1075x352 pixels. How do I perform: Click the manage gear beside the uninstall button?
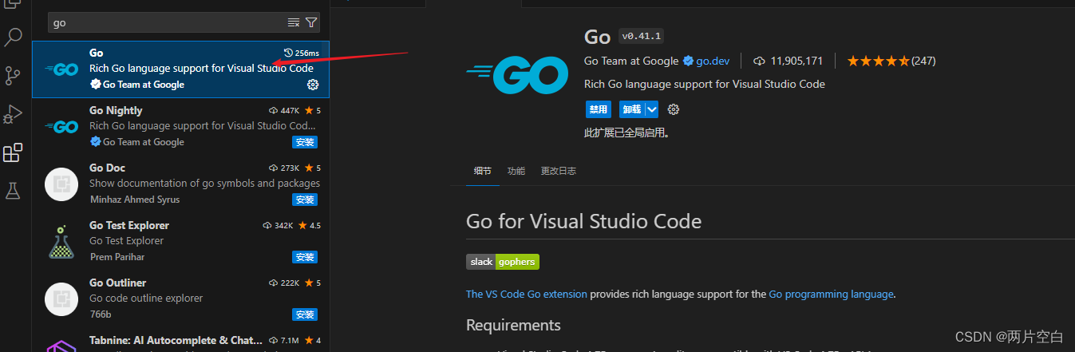674,109
